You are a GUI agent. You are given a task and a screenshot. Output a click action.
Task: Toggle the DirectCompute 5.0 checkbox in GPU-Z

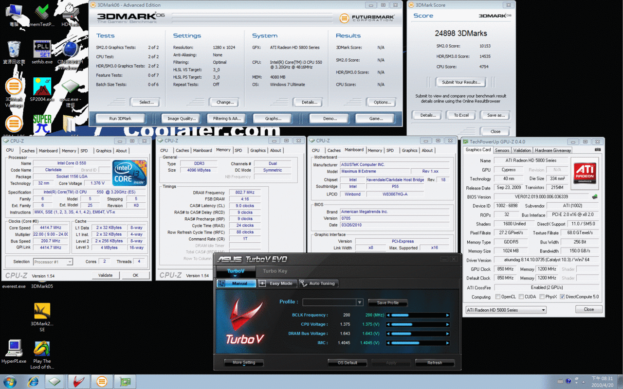pyautogui.click(x=562, y=297)
